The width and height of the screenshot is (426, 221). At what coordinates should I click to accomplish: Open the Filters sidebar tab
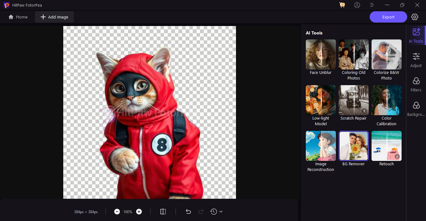click(x=416, y=84)
